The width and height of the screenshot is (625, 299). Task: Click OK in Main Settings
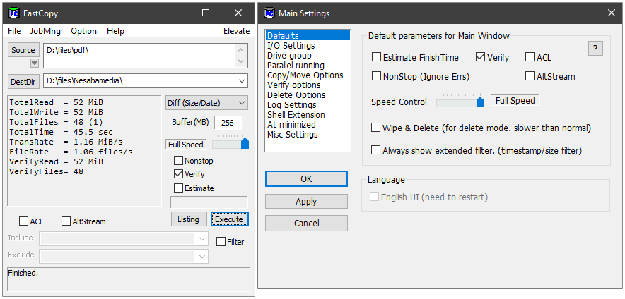point(306,179)
